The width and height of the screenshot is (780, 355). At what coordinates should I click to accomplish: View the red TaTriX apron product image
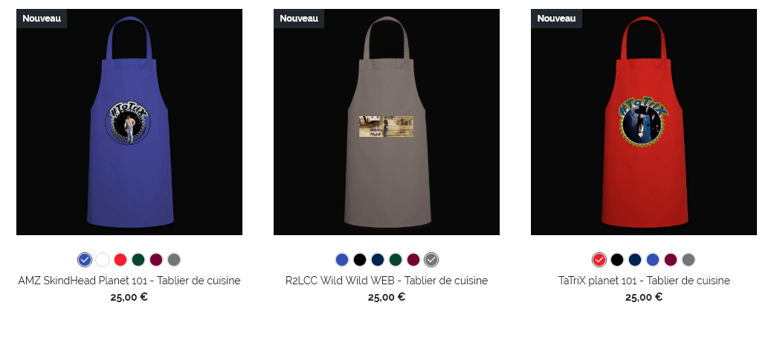click(644, 122)
